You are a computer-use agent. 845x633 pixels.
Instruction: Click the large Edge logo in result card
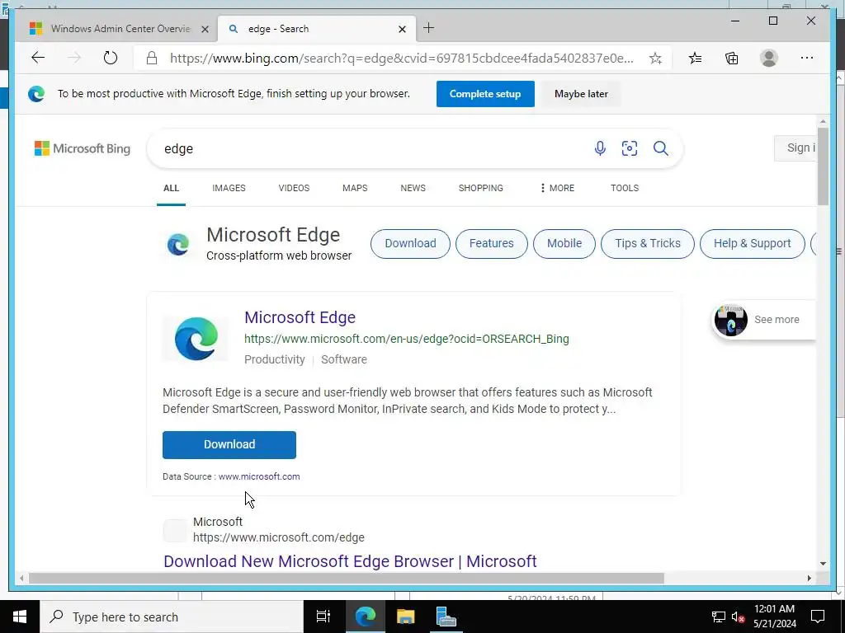(196, 339)
